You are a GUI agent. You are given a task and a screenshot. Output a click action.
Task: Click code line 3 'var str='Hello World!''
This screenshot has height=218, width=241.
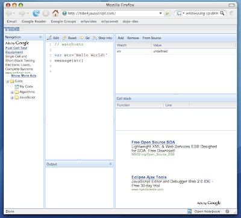81,55
